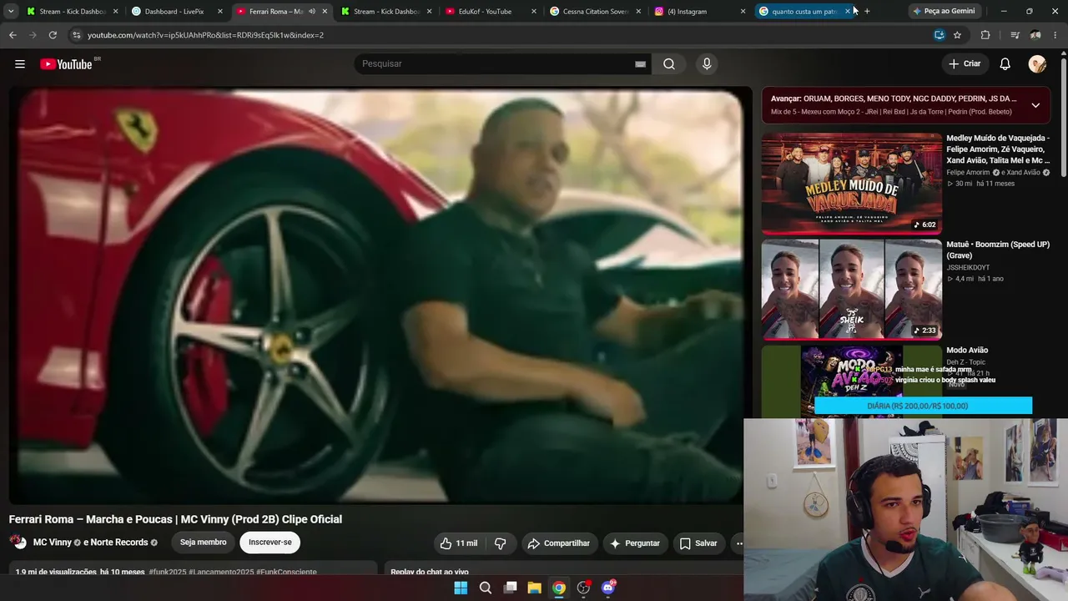Click the Peça ao Gemini button
1068x601 pixels.
(944, 12)
